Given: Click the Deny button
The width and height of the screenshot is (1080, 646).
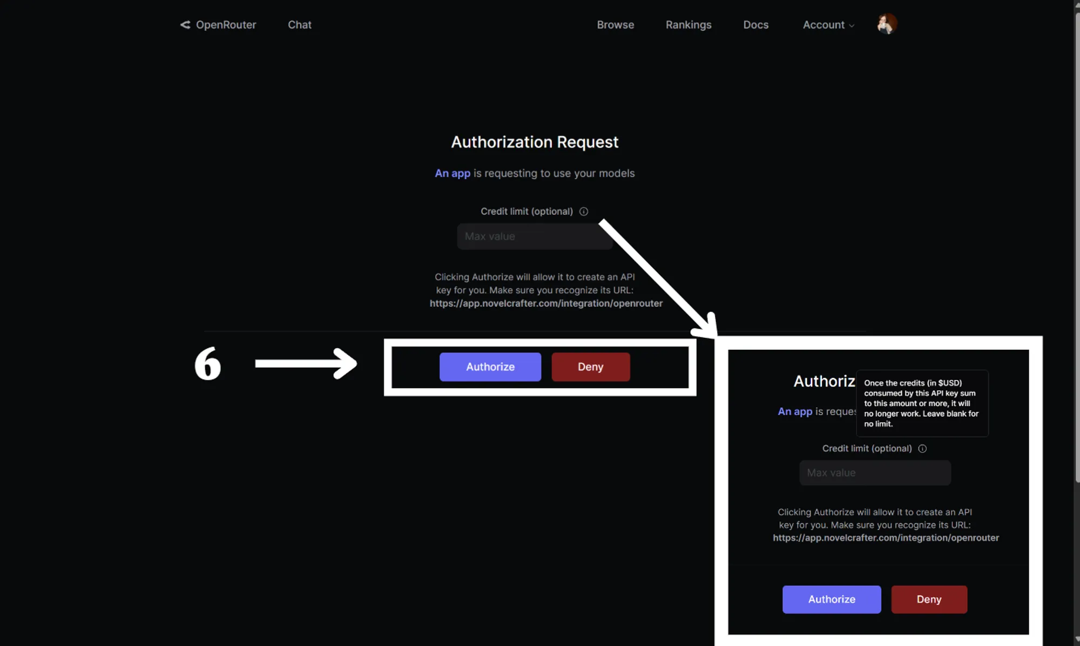Looking at the screenshot, I should coord(590,366).
